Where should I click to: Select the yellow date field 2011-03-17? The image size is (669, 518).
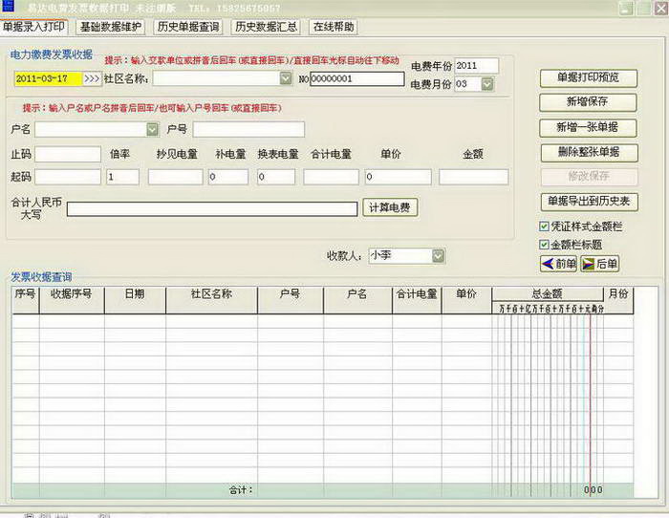tap(48, 78)
